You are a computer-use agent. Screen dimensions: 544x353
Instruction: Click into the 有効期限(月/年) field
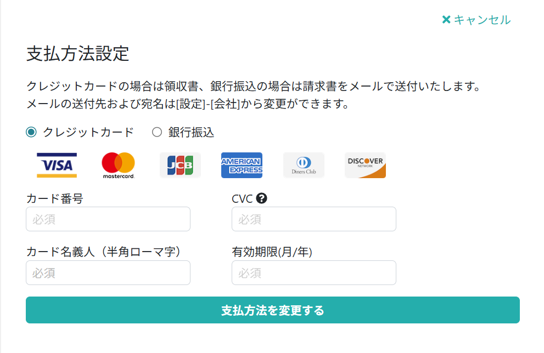(313, 272)
